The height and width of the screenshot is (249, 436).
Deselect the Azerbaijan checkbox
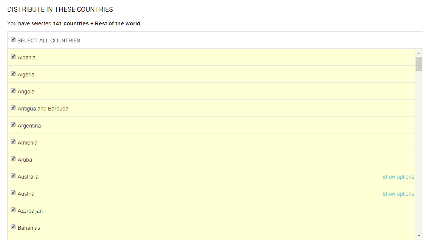click(13, 210)
